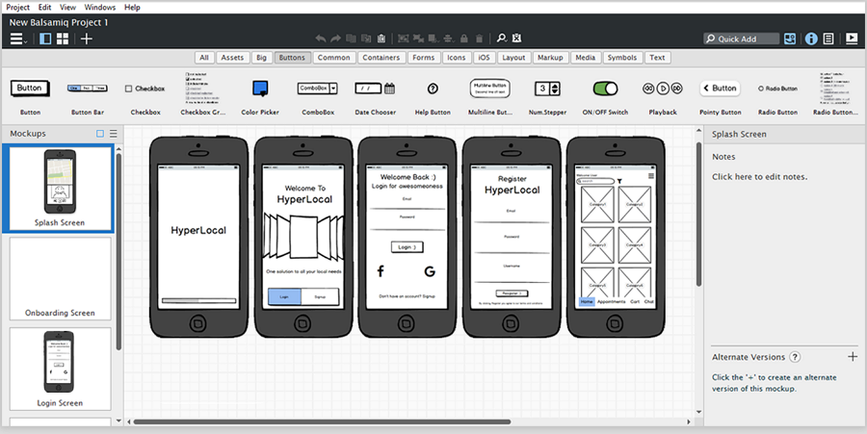
Task: Click the lock icon in toolbar
Action: [464, 38]
